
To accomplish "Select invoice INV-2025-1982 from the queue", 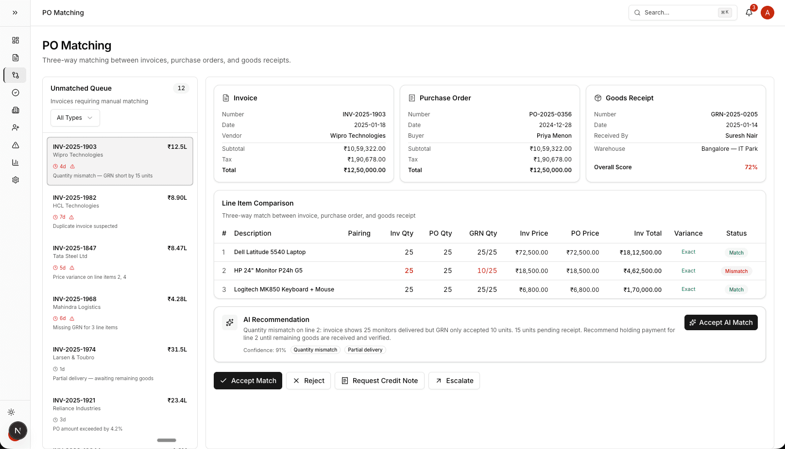I will coord(119,211).
